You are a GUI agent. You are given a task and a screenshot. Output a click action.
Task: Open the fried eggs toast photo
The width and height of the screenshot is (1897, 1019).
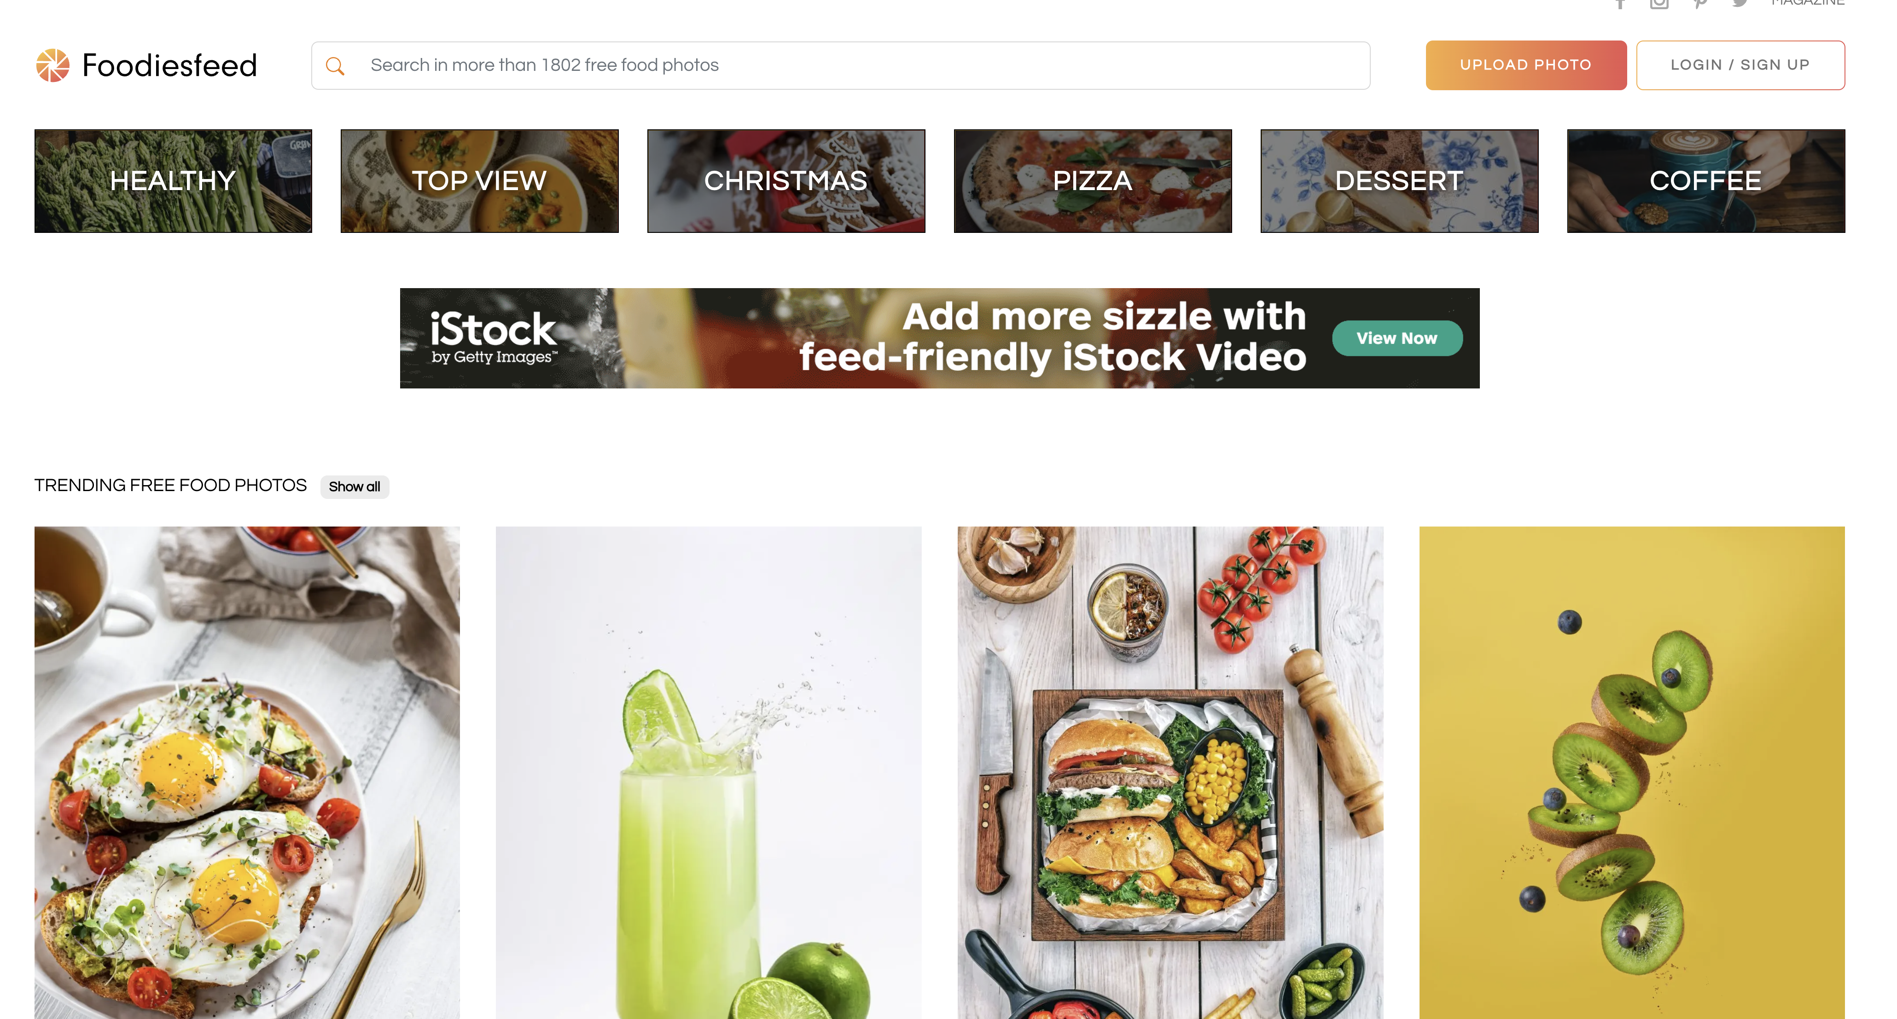pyautogui.click(x=247, y=772)
